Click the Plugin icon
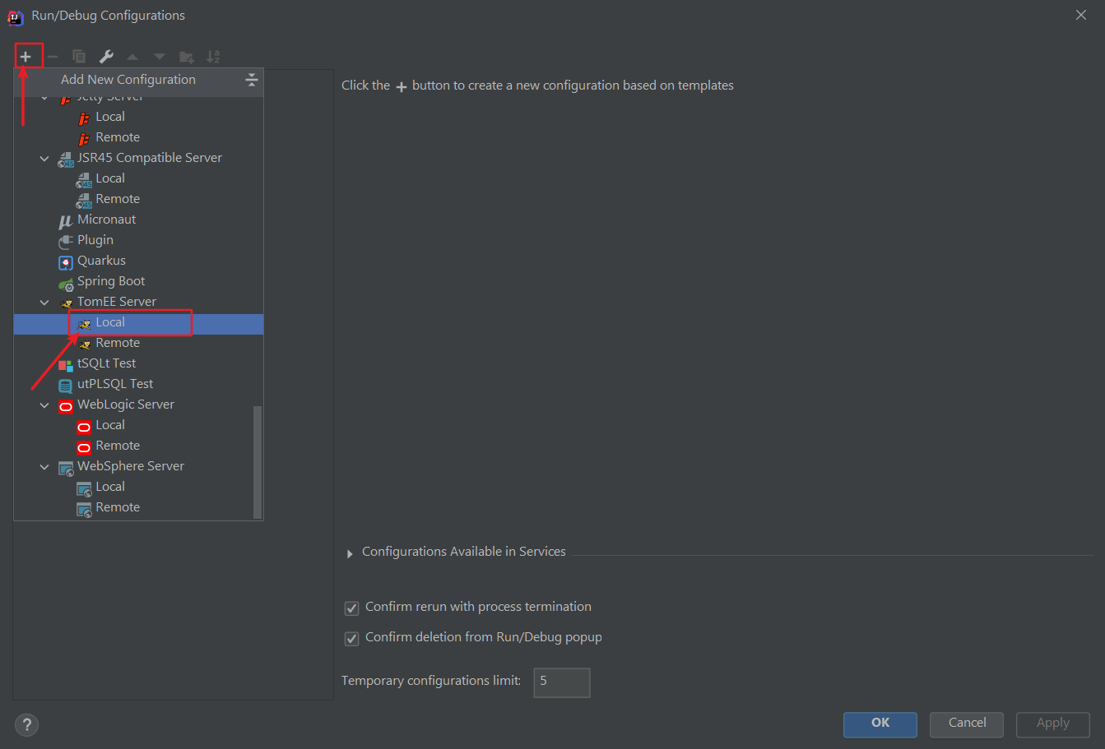 click(x=66, y=241)
